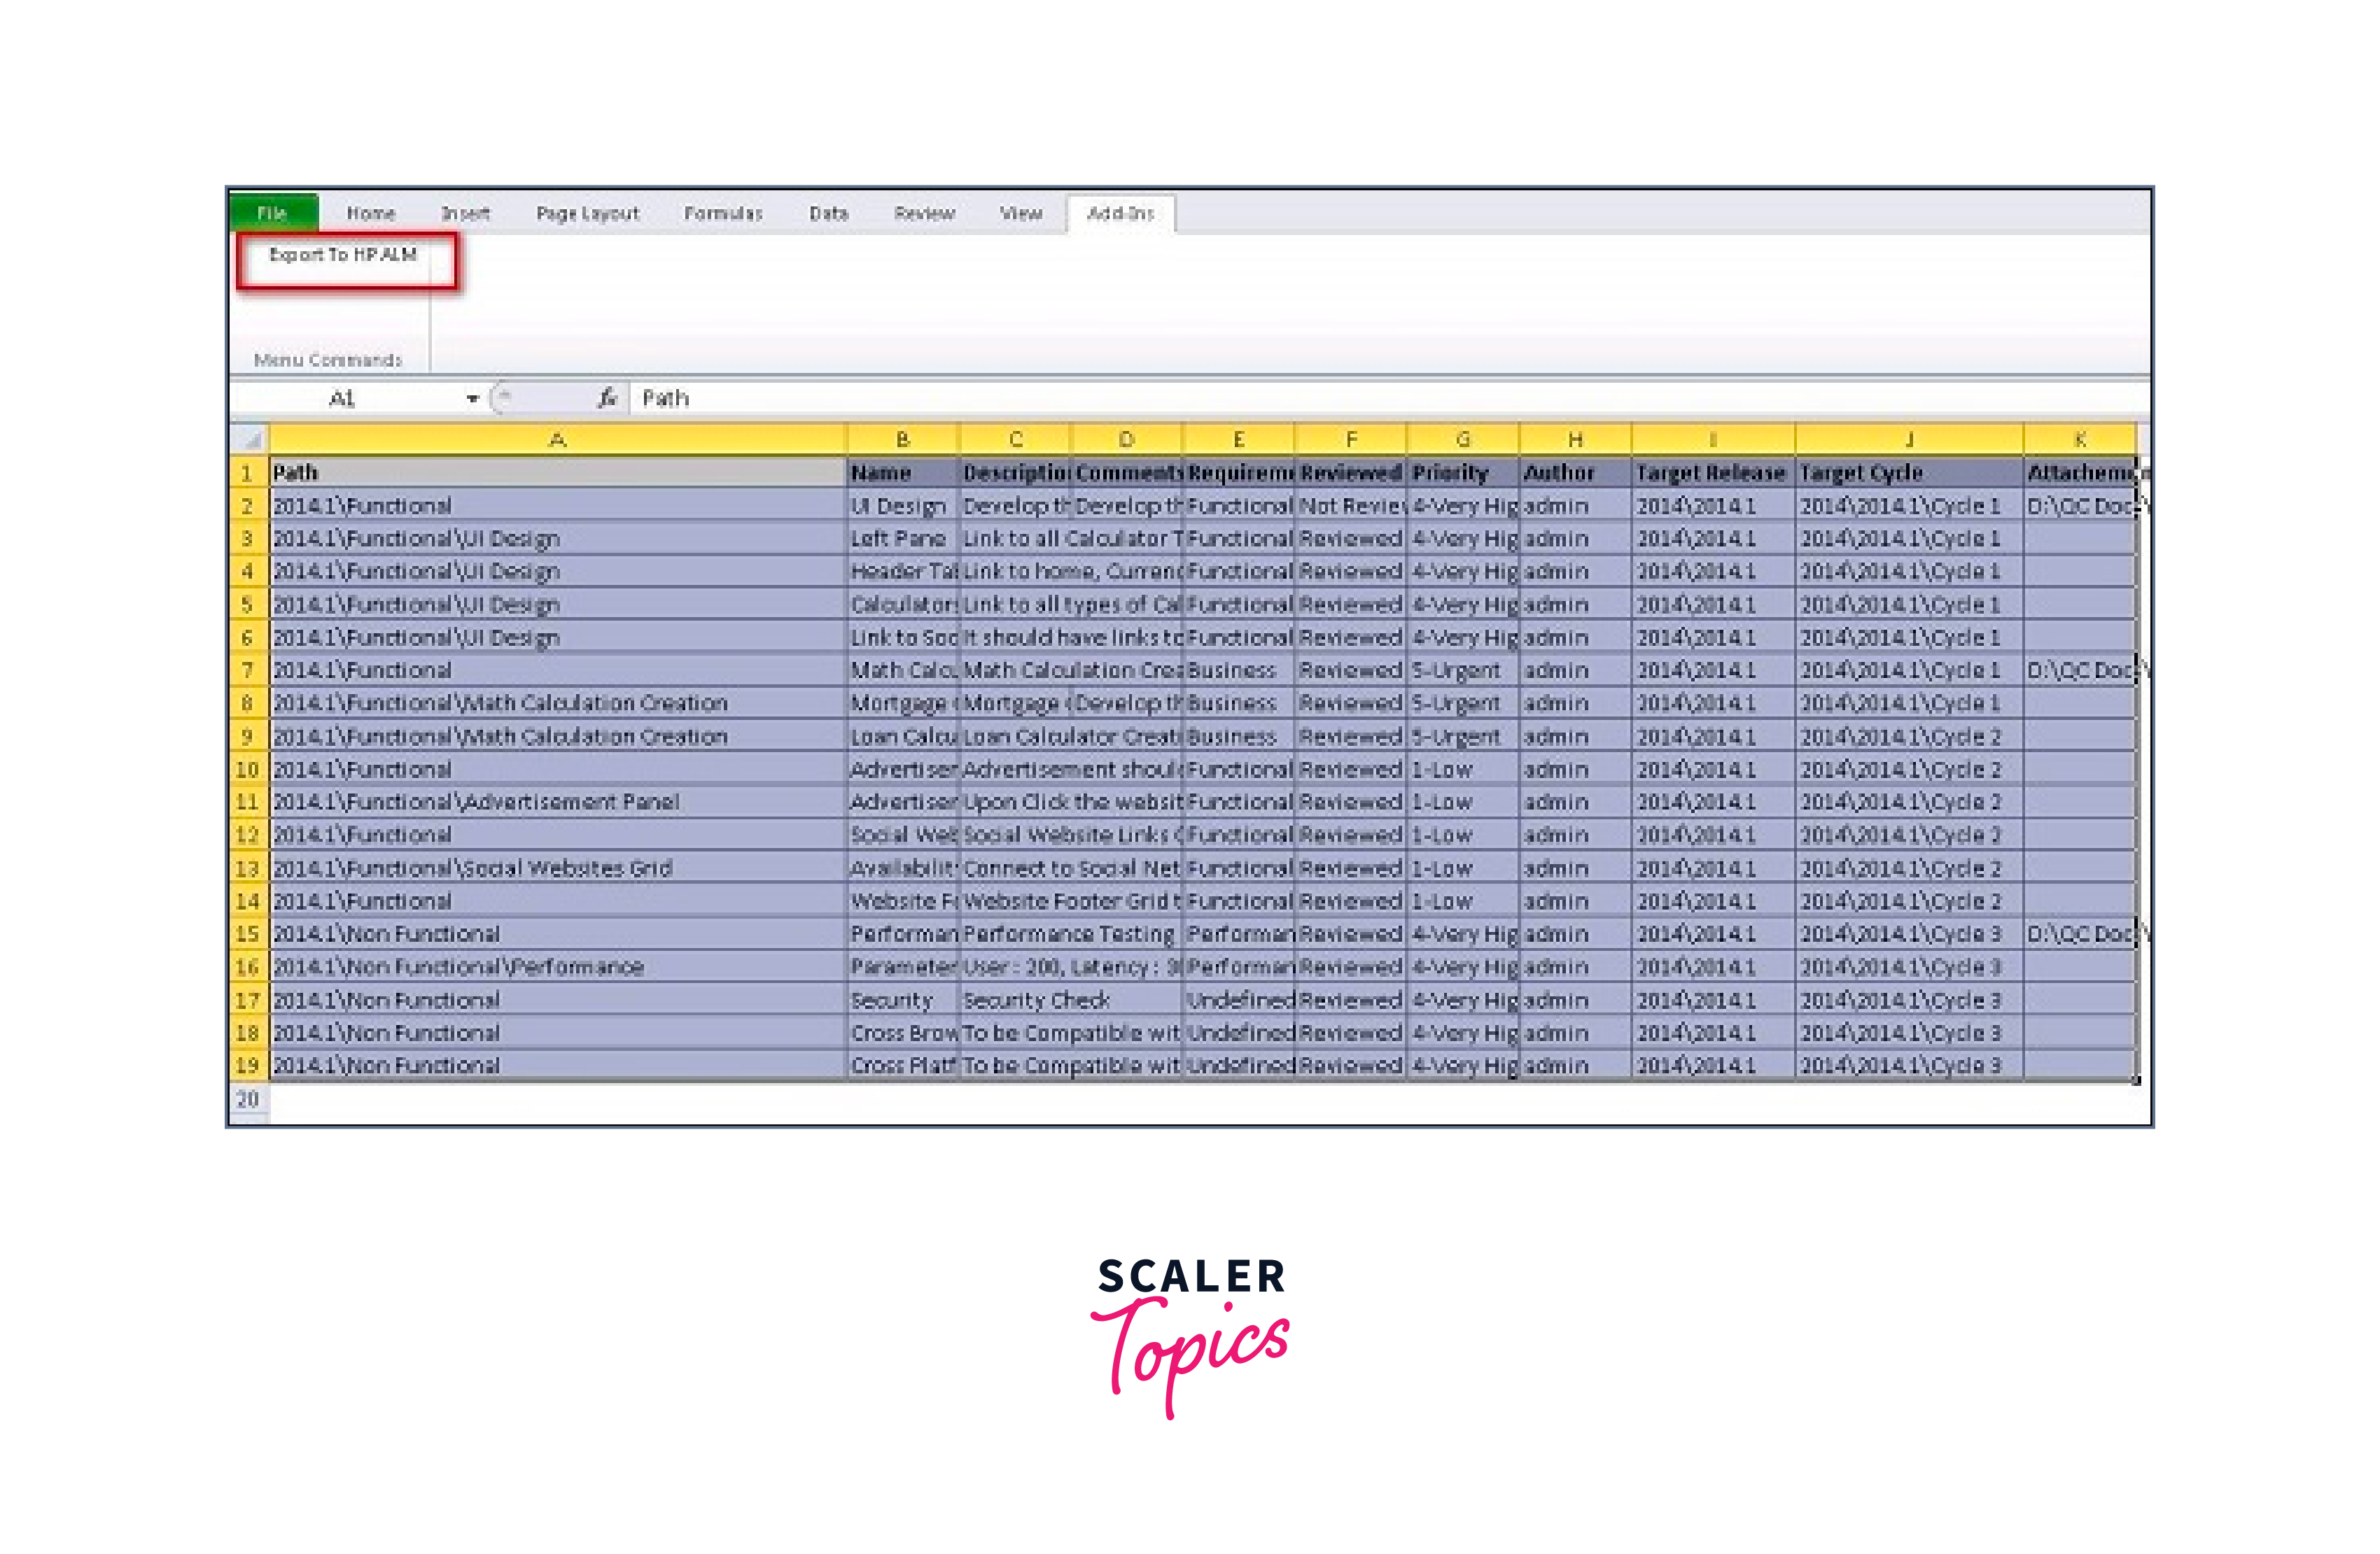Viewport: 2380px width, 1554px height.
Task: Click the Target Release header cell
Action: [x=1711, y=473]
